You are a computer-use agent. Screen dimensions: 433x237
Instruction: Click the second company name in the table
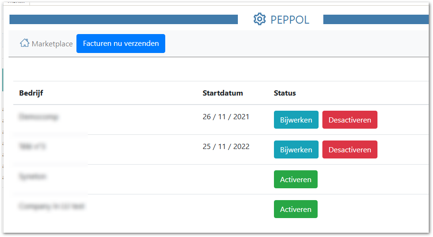tap(33, 147)
